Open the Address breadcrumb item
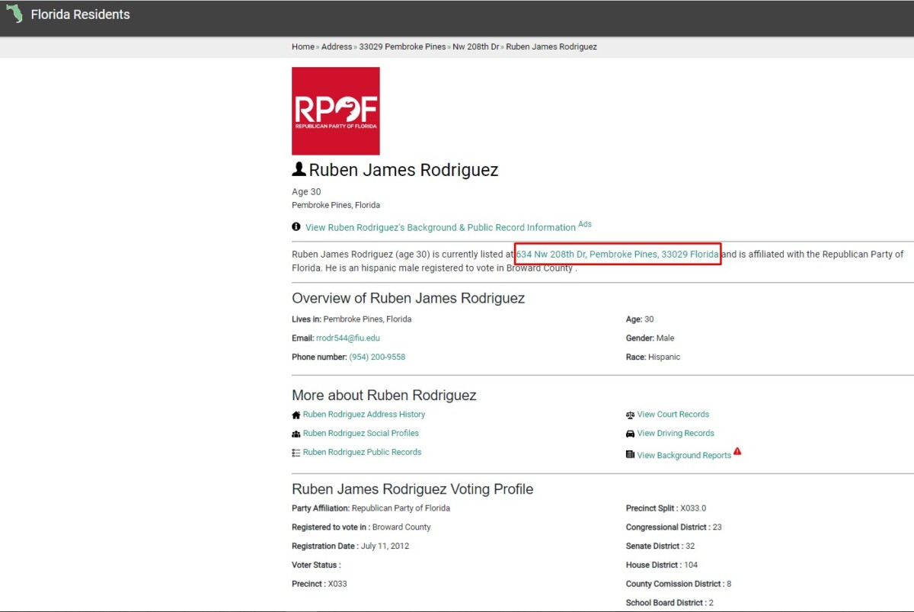 pos(337,46)
